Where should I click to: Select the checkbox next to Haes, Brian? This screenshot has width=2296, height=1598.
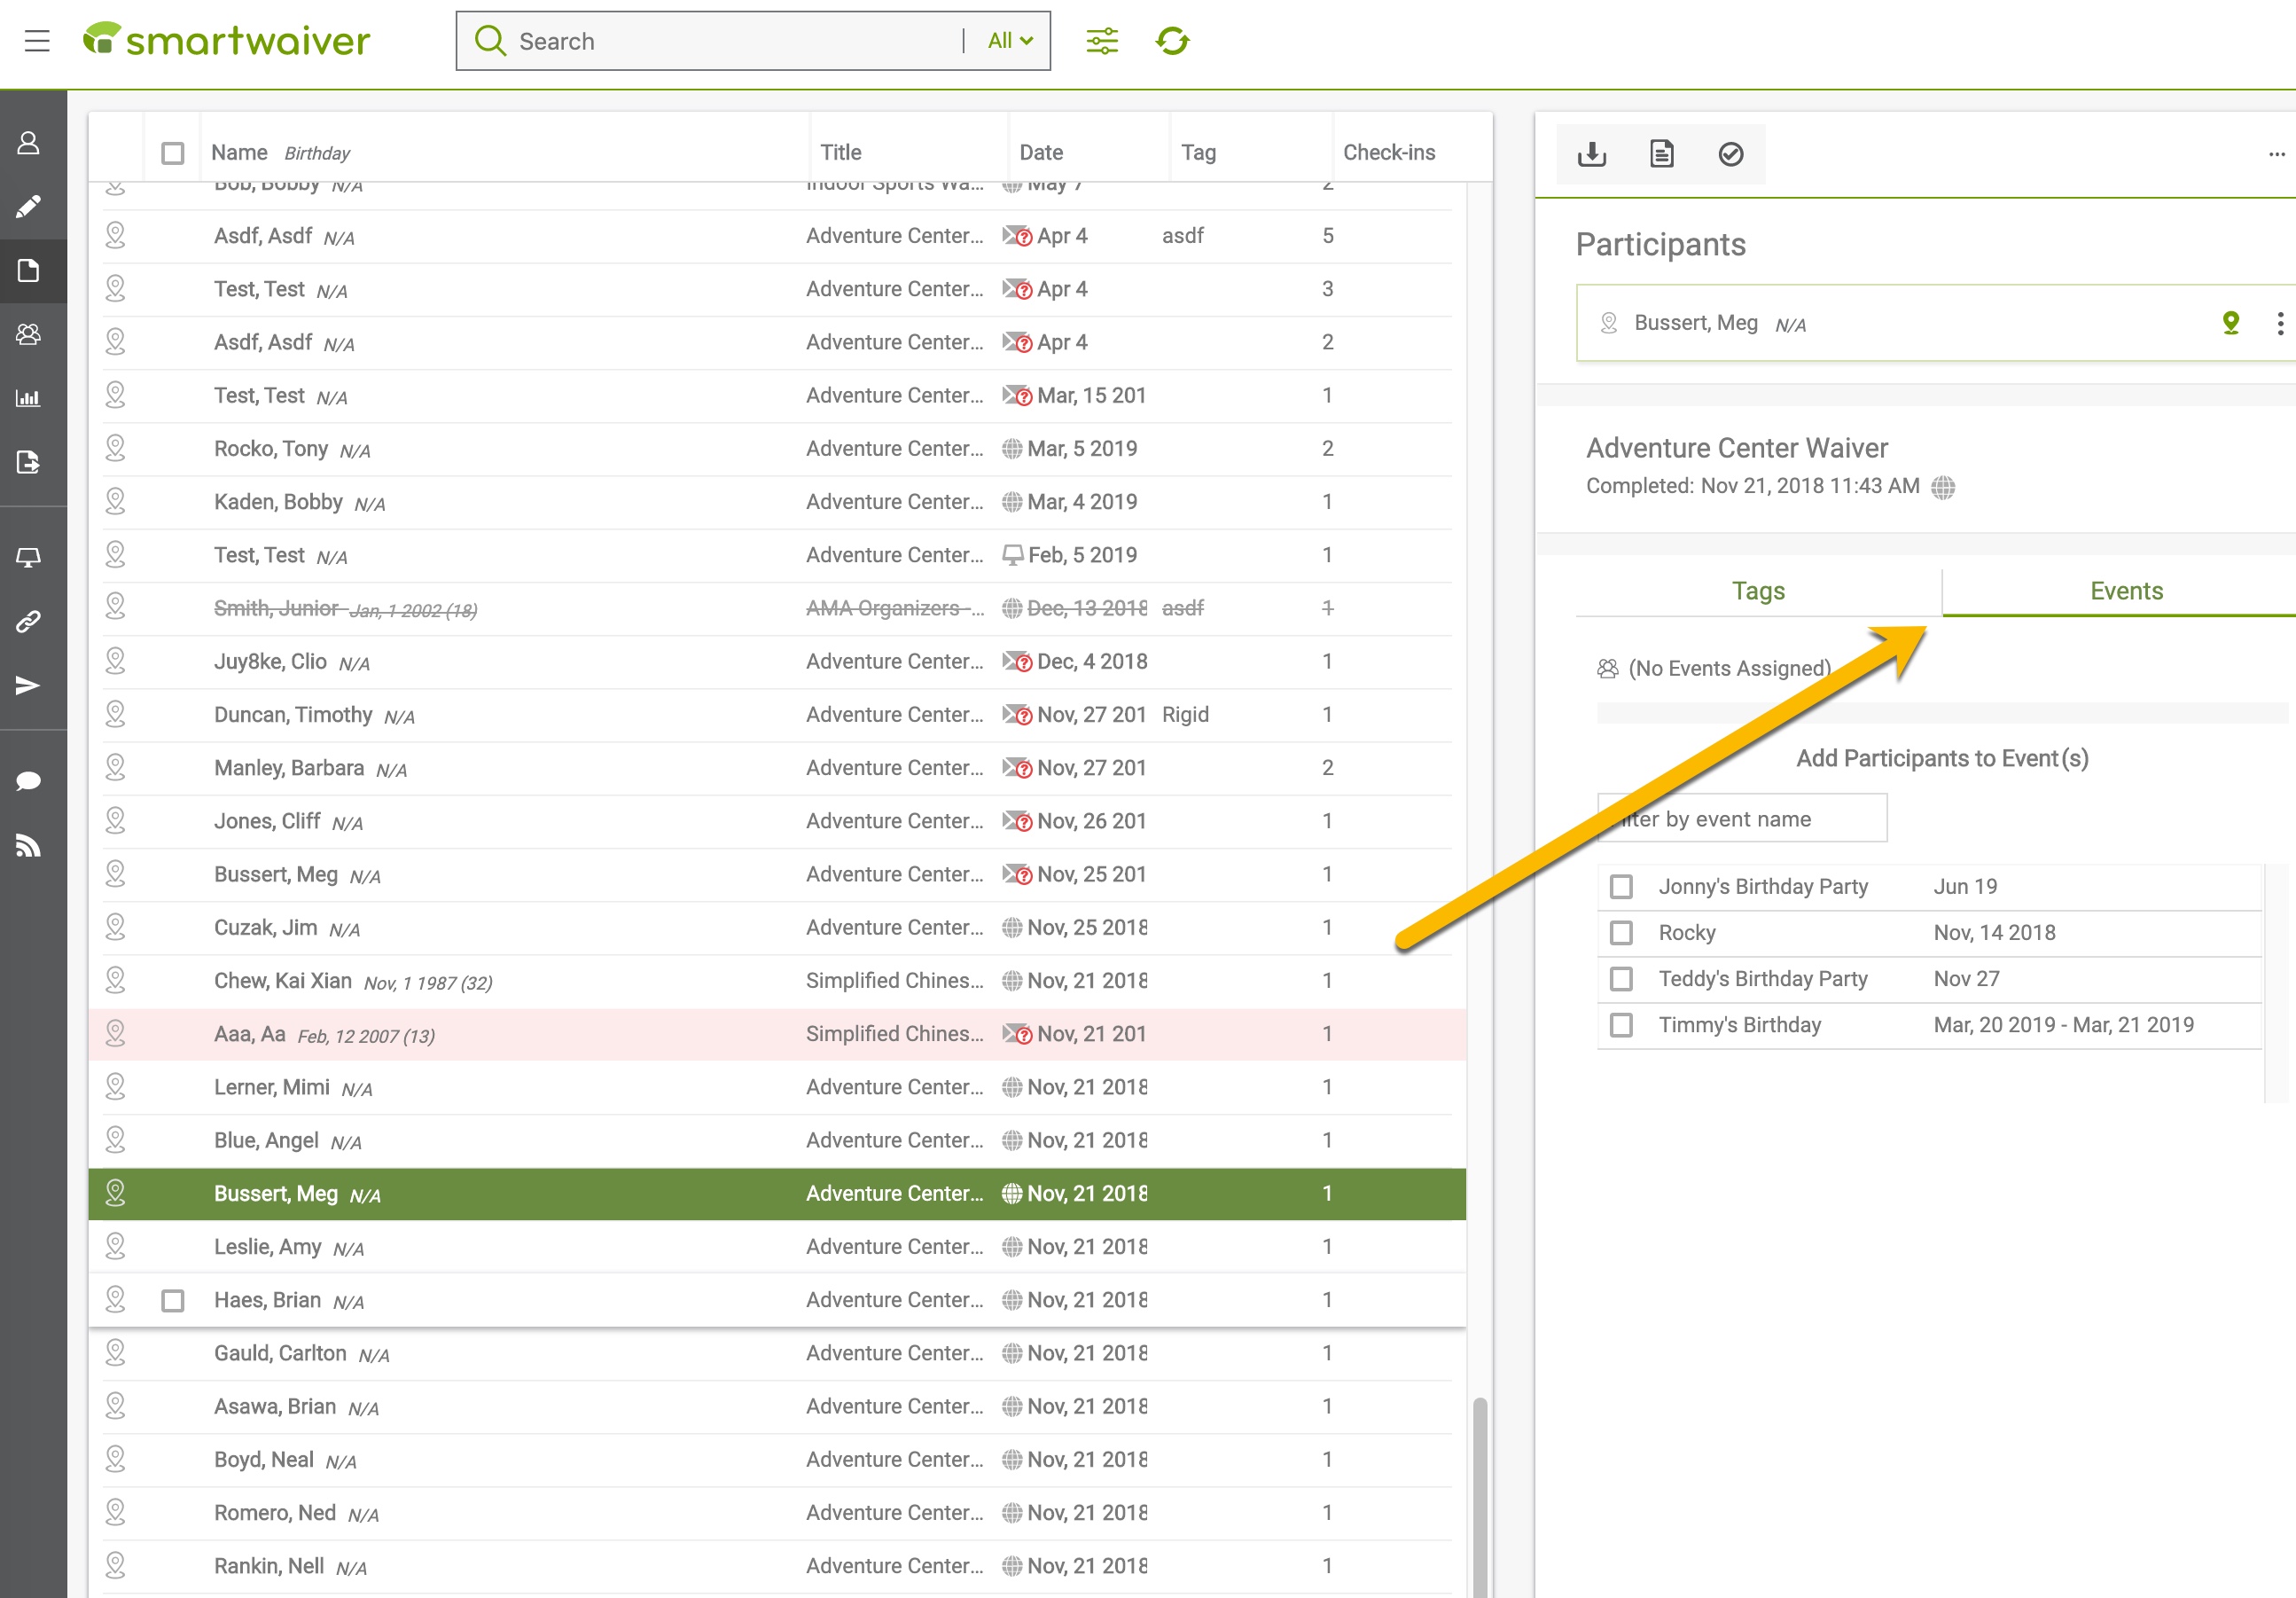[x=172, y=1301]
